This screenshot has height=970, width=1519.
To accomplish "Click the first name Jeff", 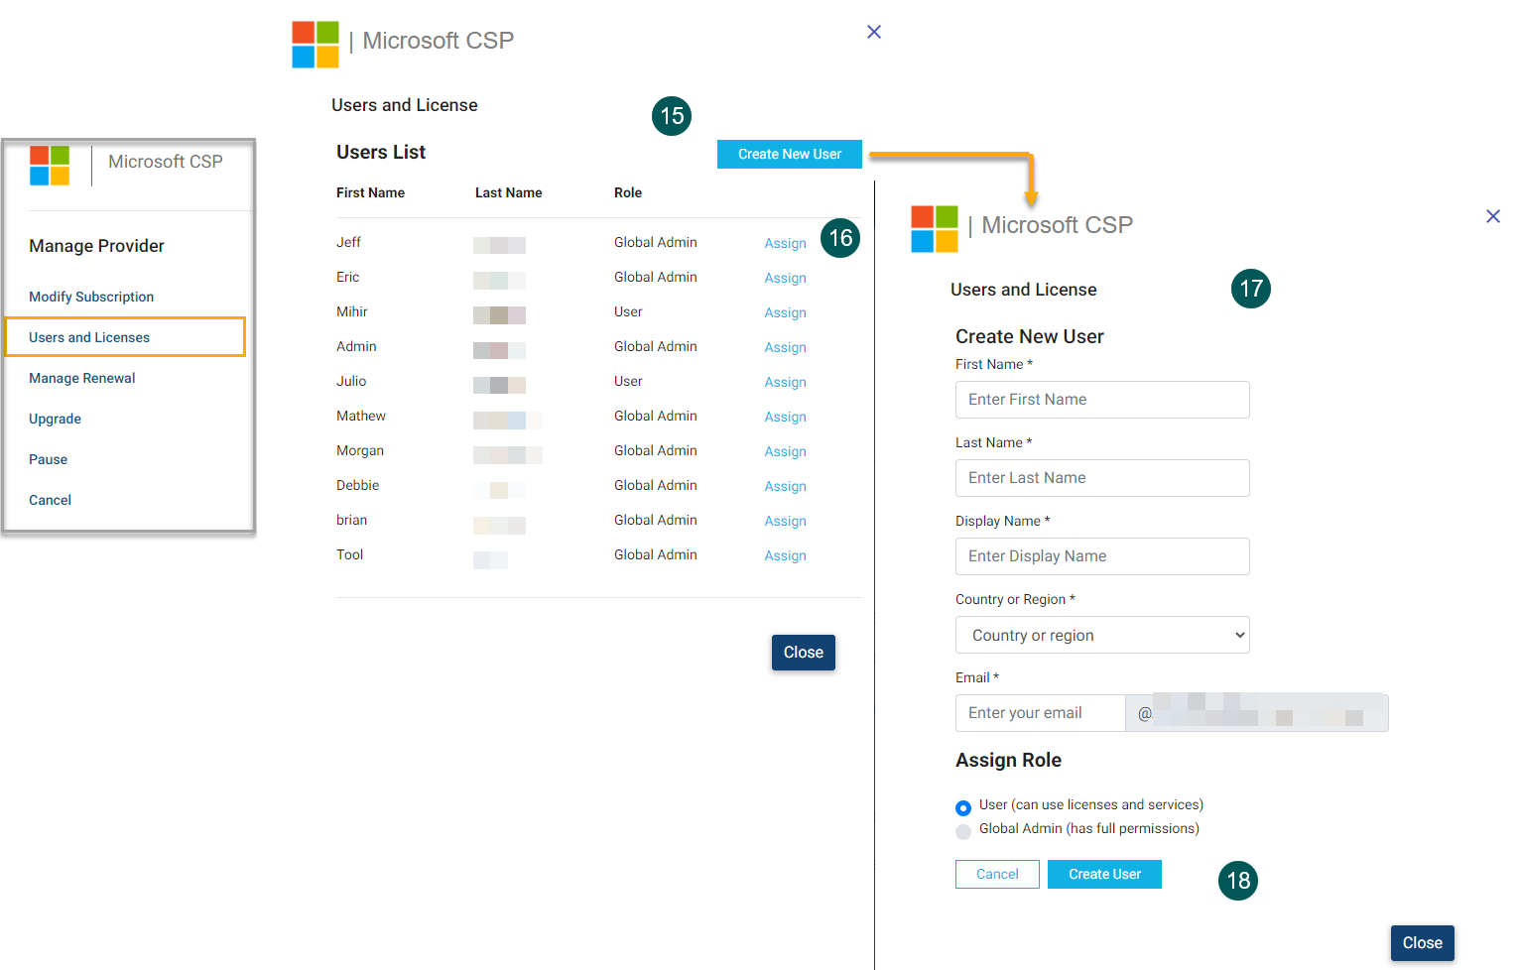I will (x=348, y=242).
